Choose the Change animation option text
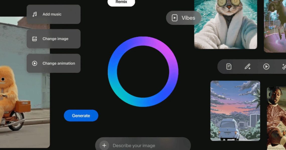 click(59, 63)
